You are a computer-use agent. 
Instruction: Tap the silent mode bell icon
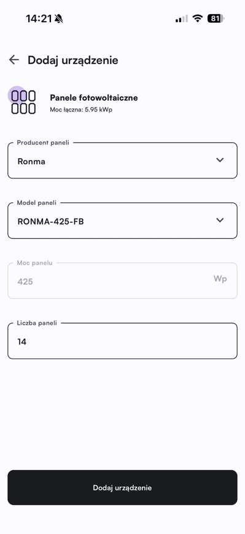(58, 18)
